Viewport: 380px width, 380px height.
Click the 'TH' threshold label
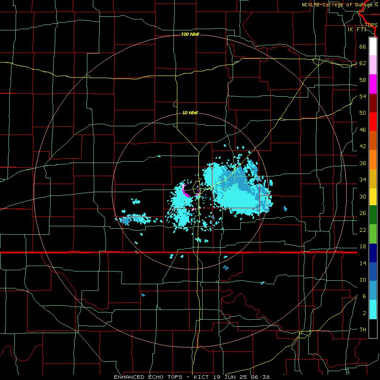point(363,330)
